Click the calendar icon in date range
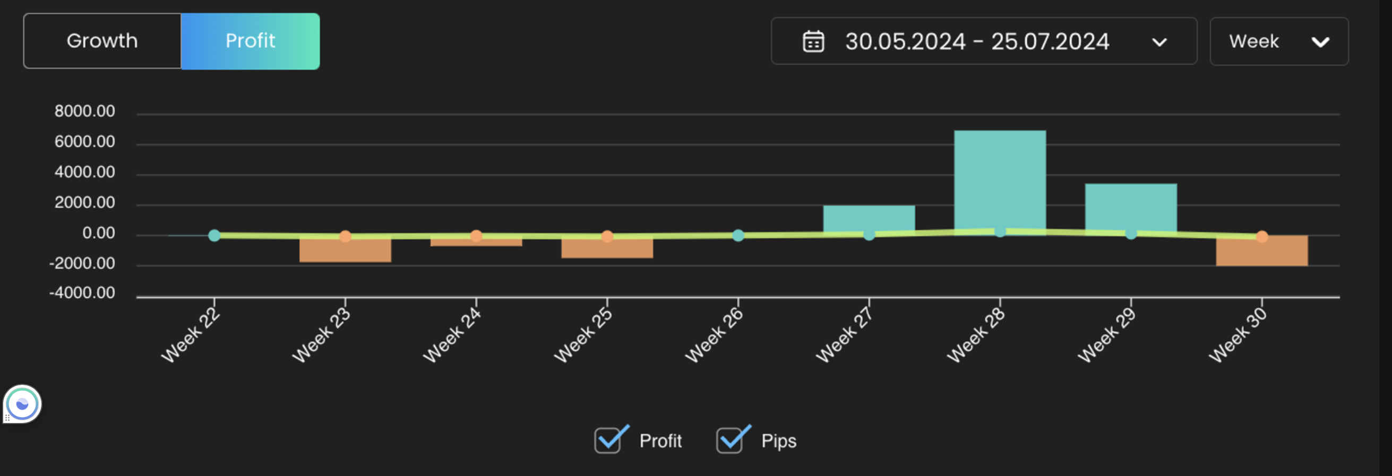Screen dimensions: 1392x476 (x=813, y=41)
